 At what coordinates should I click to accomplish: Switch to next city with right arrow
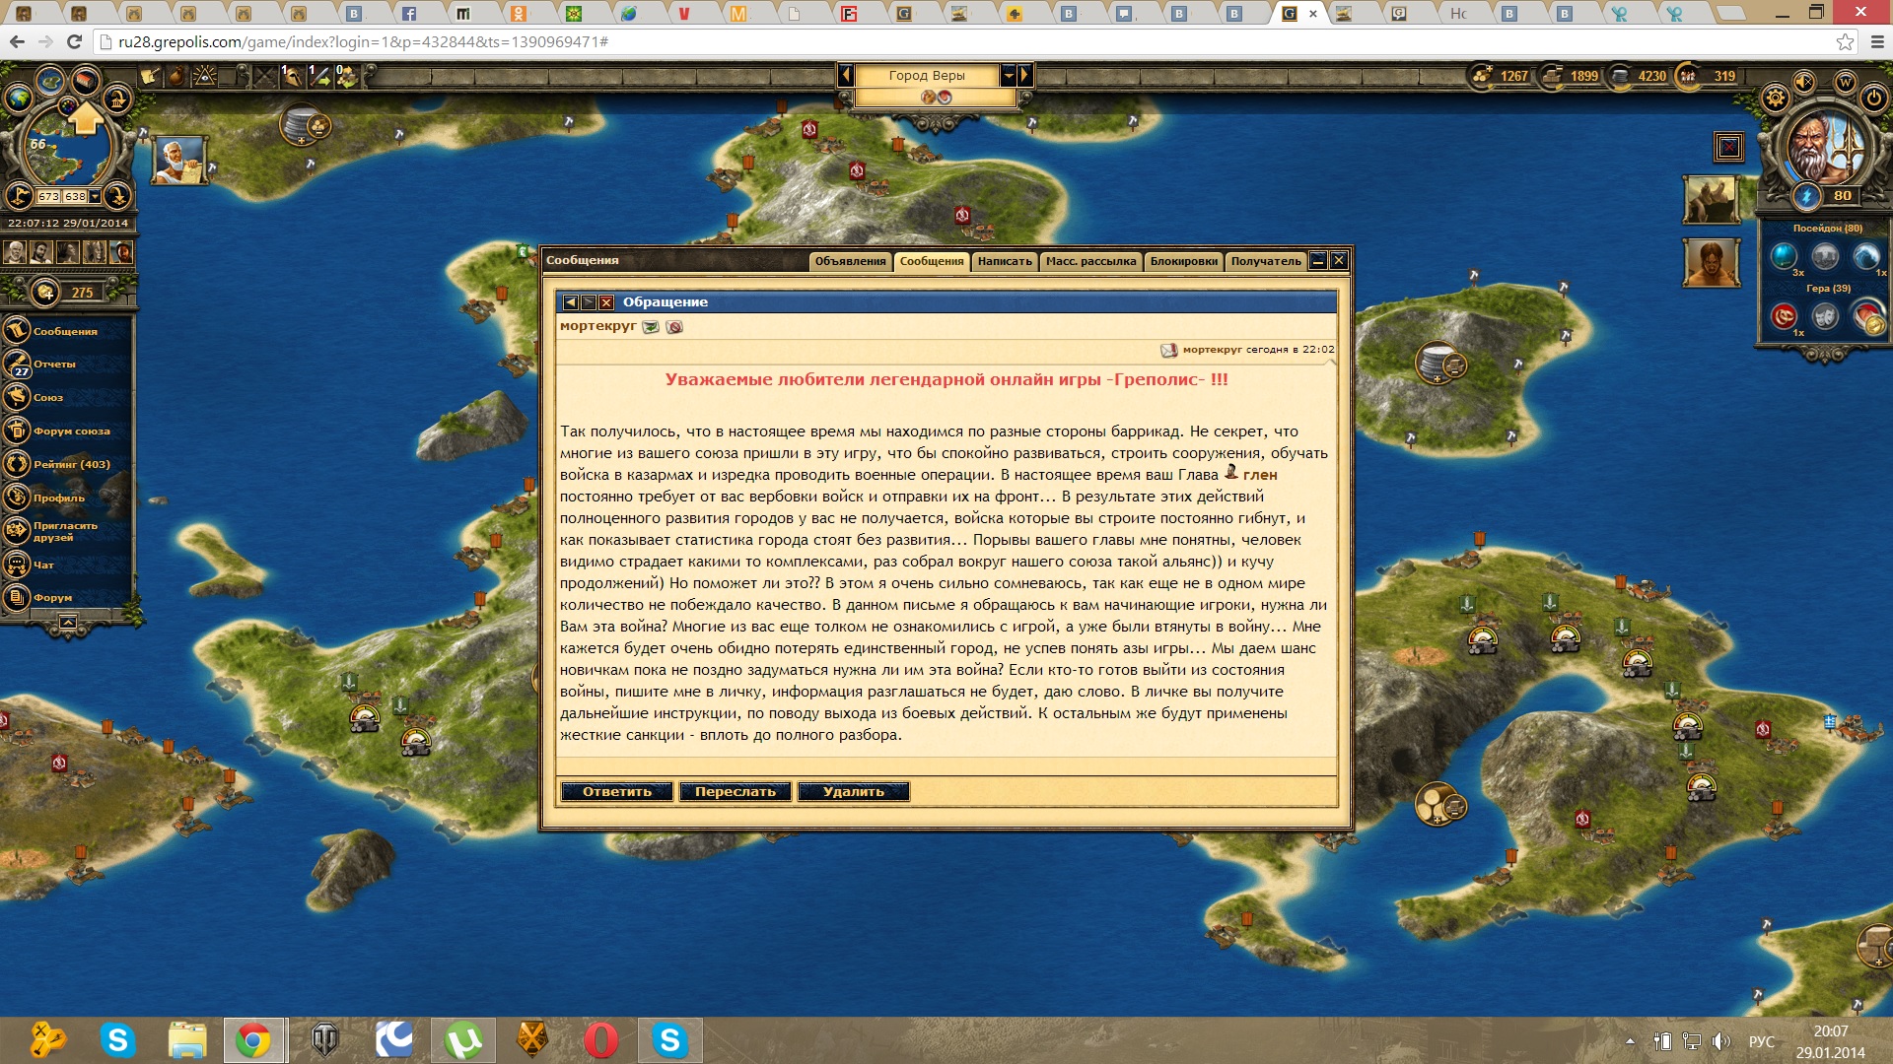[1025, 75]
